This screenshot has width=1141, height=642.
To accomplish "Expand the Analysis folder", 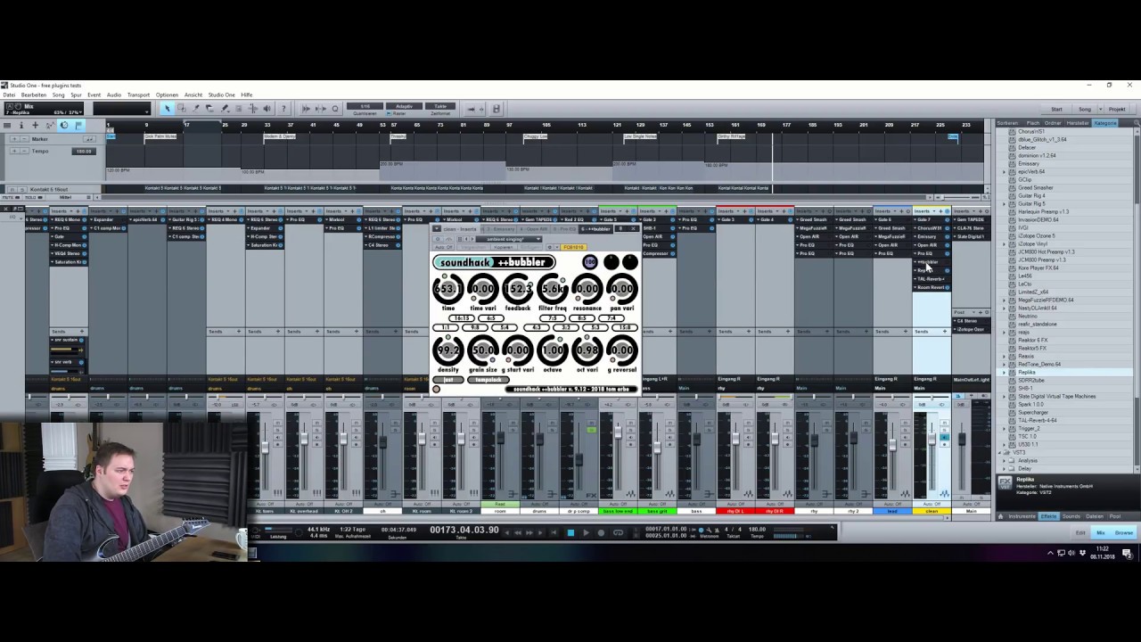I will [1004, 461].
